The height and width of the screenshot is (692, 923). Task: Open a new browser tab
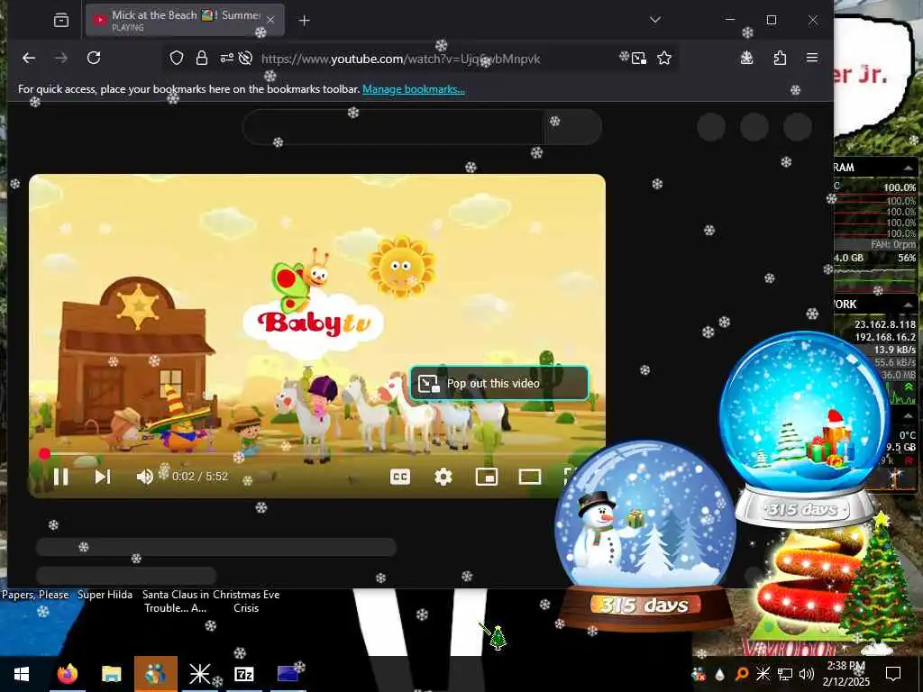click(304, 21)
